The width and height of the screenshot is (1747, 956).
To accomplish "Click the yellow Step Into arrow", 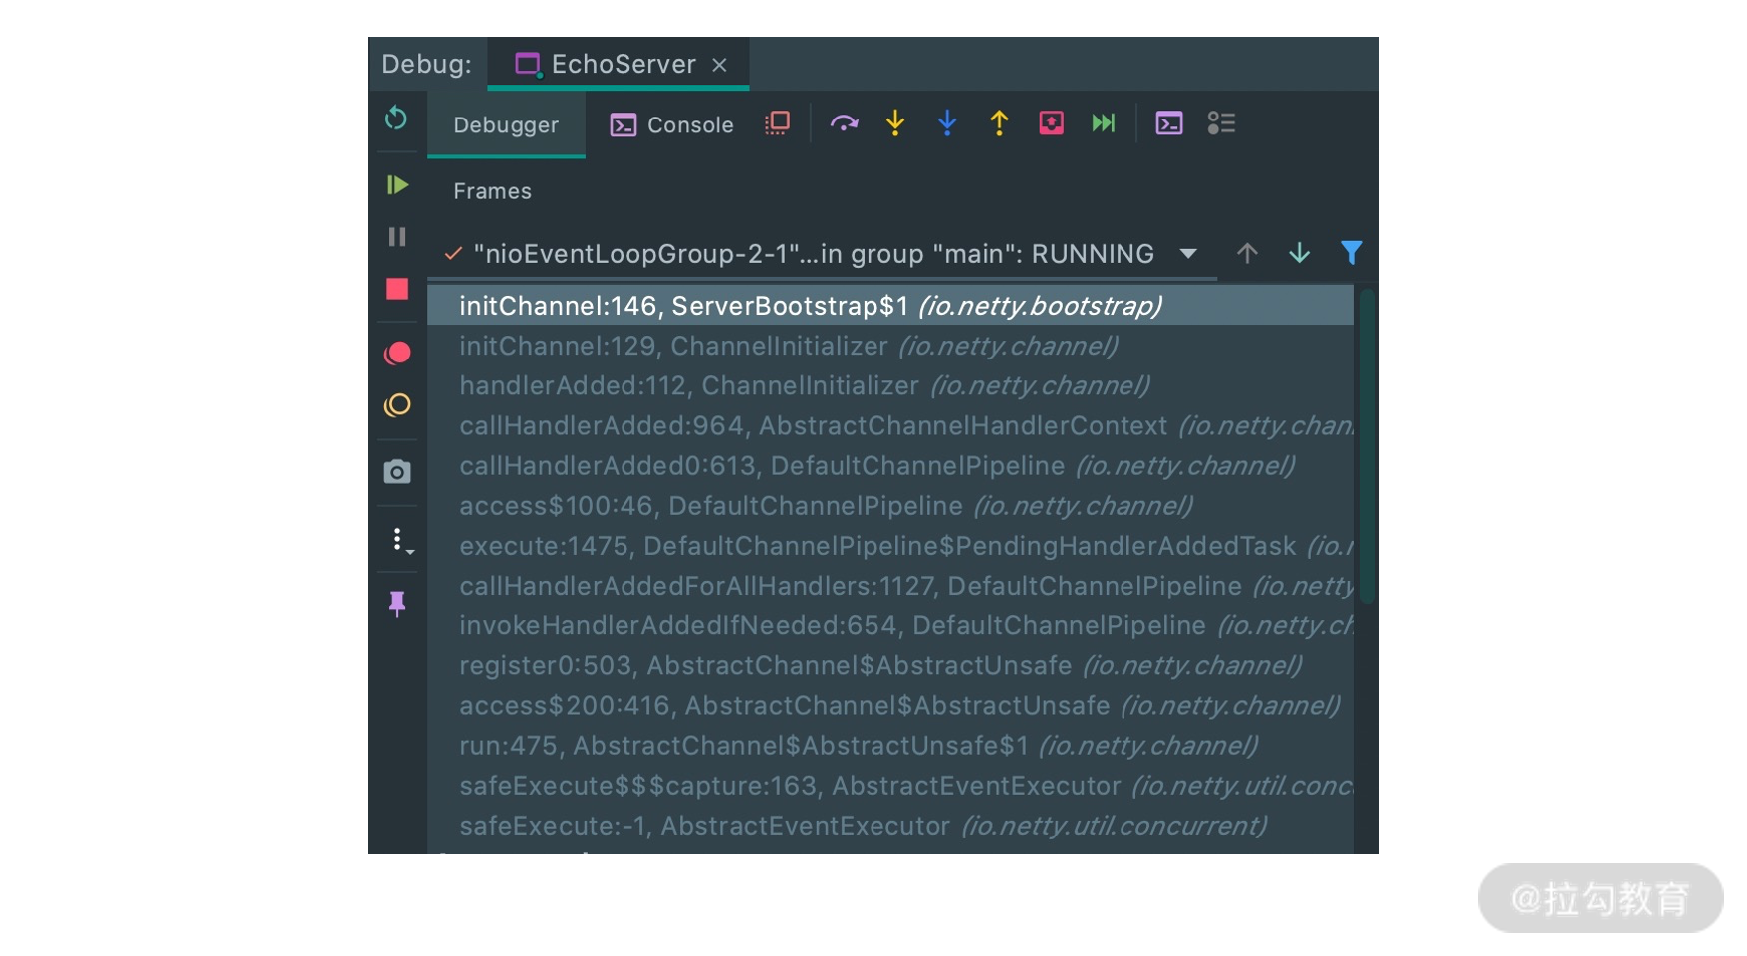I will (895, 123).
